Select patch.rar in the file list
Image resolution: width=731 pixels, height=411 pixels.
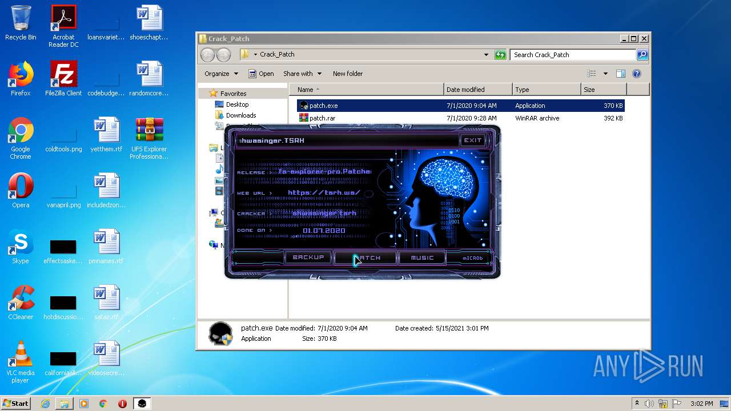460,118
